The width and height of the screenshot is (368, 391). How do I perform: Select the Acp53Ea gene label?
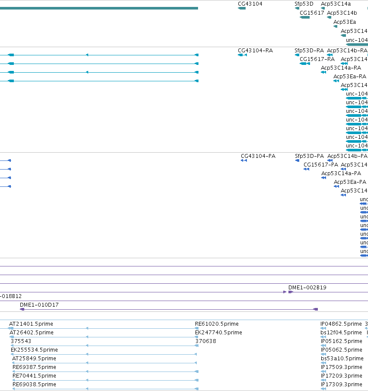[345, 22]
